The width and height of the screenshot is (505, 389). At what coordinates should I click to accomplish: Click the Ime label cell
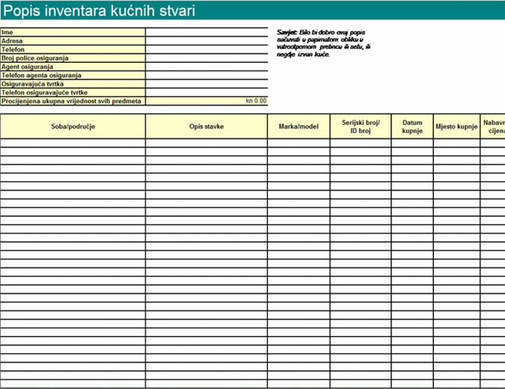coord(73,32)
